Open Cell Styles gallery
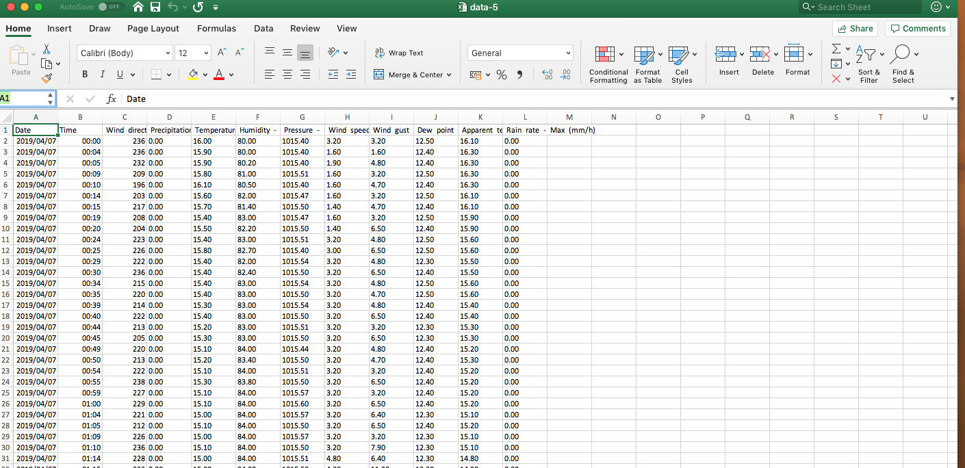Viewport: 965px width, 468px height. (x=682, y=65)
